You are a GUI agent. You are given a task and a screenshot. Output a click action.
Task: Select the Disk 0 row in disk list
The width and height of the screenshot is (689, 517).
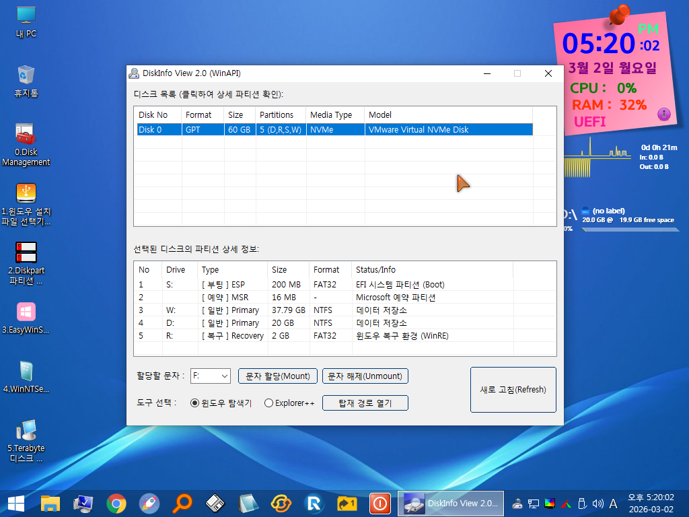coord(335,130)
